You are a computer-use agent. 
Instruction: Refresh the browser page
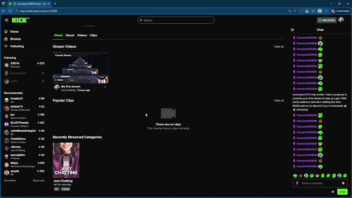tap(10, 11)
